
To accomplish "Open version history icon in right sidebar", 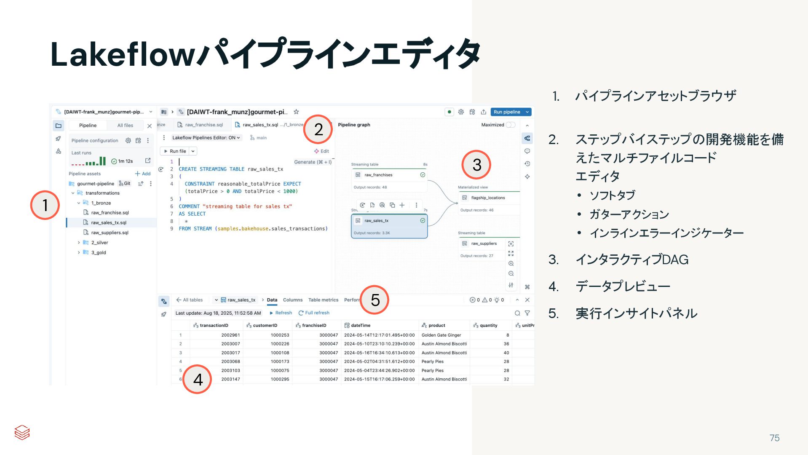I will [527, 164].
